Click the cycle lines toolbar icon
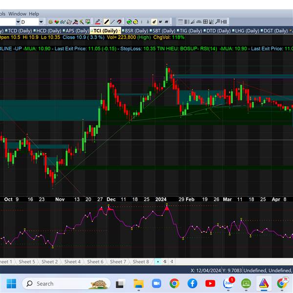This screenshot has width=293, height=293. point(224,22)
